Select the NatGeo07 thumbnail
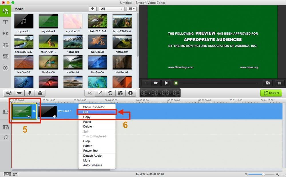The width and height of the screenshot is (286, 177). coord(73,62)
